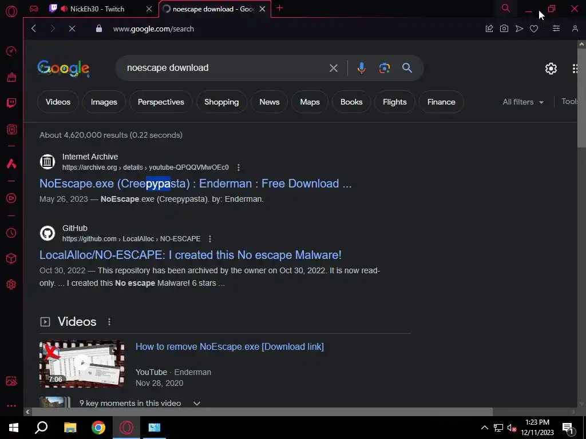
Task: Click the horizontal page scrollbar
Action: pyautogui.click(x=262, y=412)
